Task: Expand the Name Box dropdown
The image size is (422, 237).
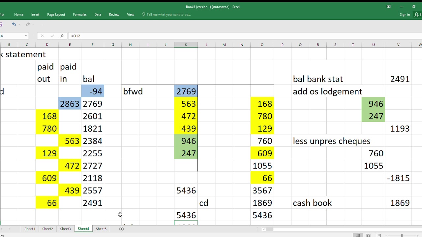Action: pyautogui.click(x=26, y=36)
